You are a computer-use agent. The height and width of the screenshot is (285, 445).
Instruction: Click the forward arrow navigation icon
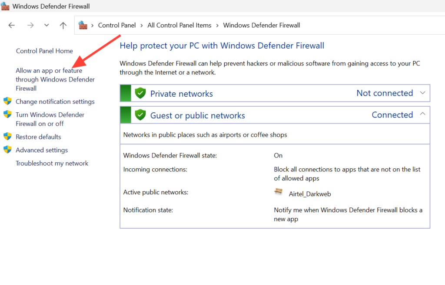coord(30,26)
